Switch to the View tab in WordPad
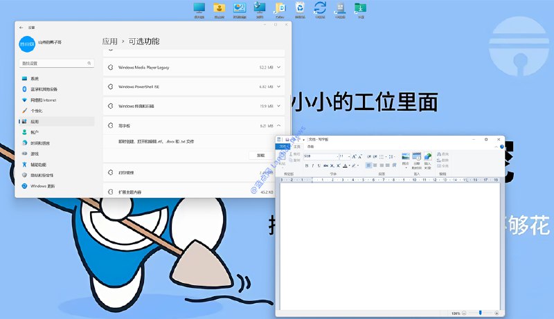Viewport: 554px width, 319px height. [310, 147]
